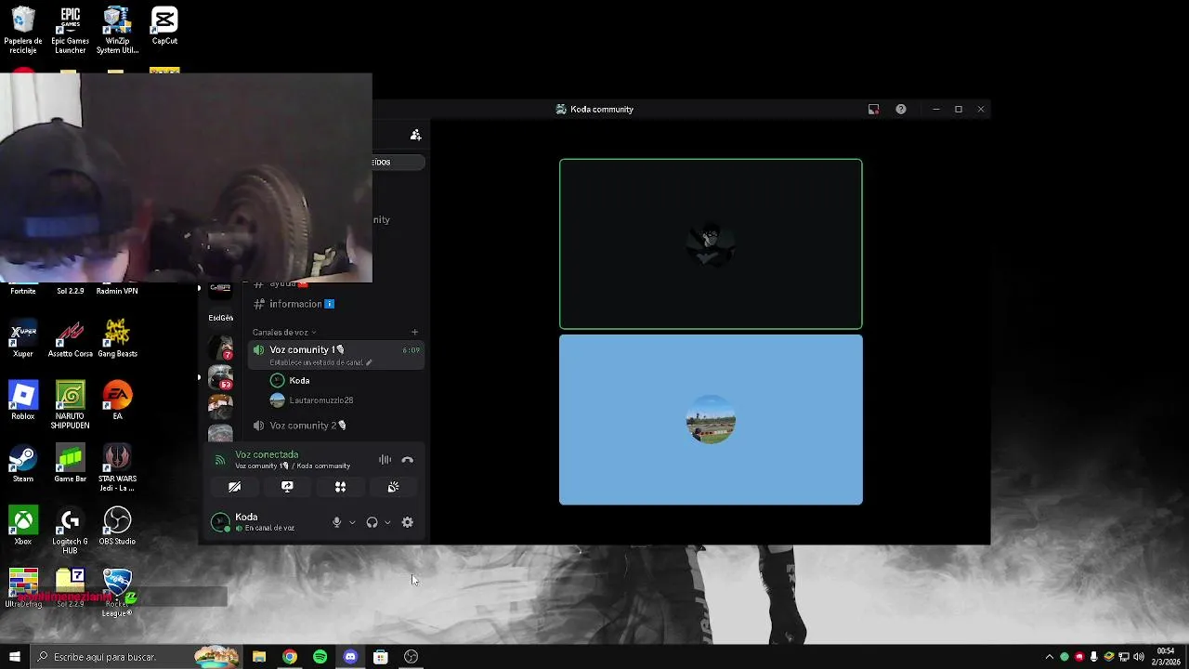Open Discord help question mark icon
This screenshot has width=1189, height=669.
(x=900, y=109)
